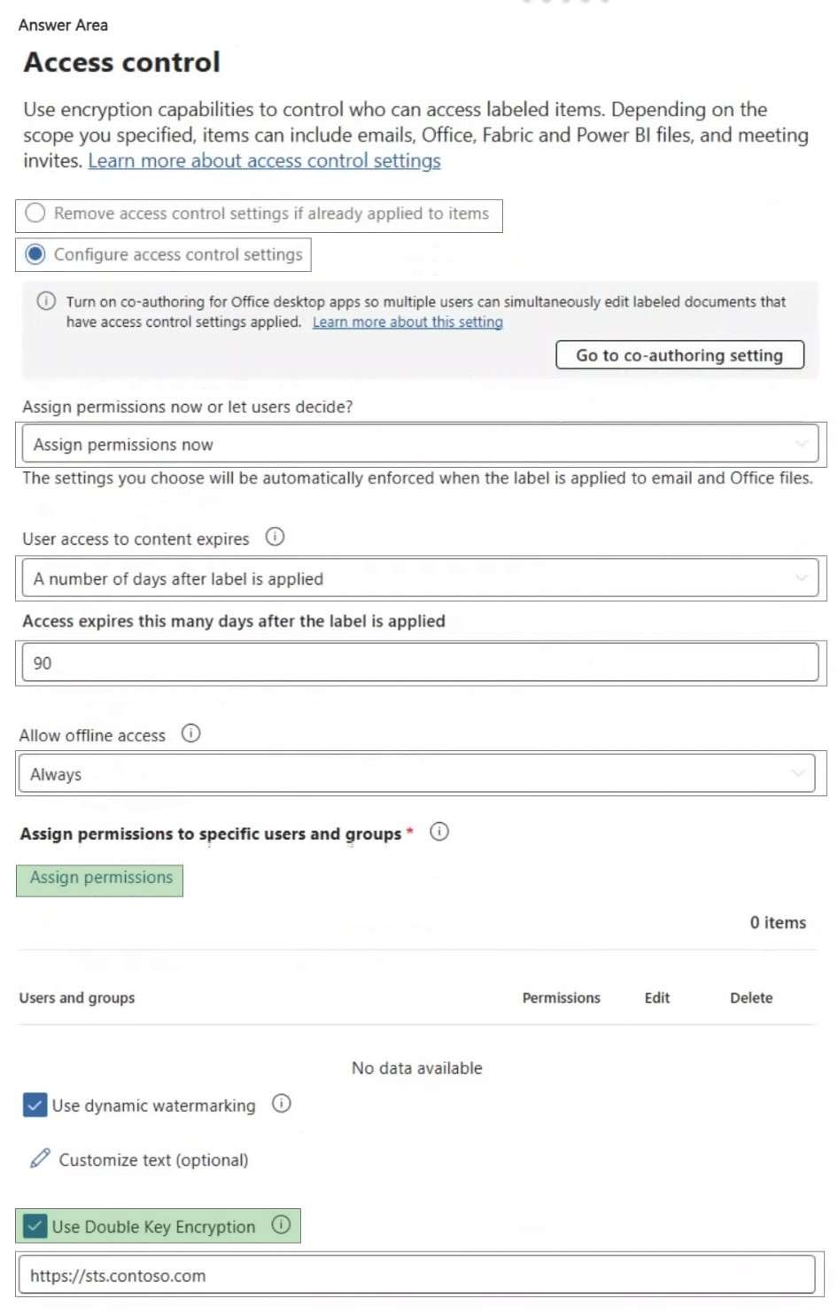Uncheck Use Double Key Encryption checkbox
This screenshot has height=1311, width=838.
pos(35,1226)
